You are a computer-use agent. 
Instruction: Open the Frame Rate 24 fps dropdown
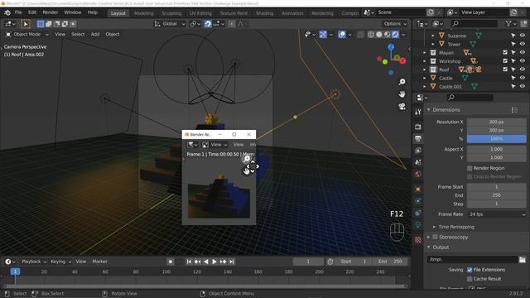(497, 214)
